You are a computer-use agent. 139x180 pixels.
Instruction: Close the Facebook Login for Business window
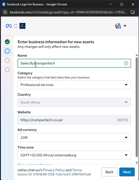click(x=133, y=4)
